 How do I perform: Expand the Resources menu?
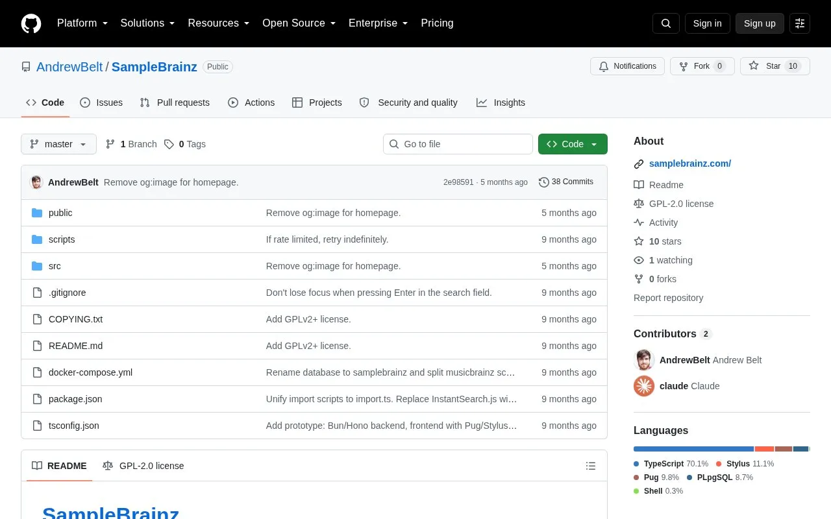coord(219,23)
